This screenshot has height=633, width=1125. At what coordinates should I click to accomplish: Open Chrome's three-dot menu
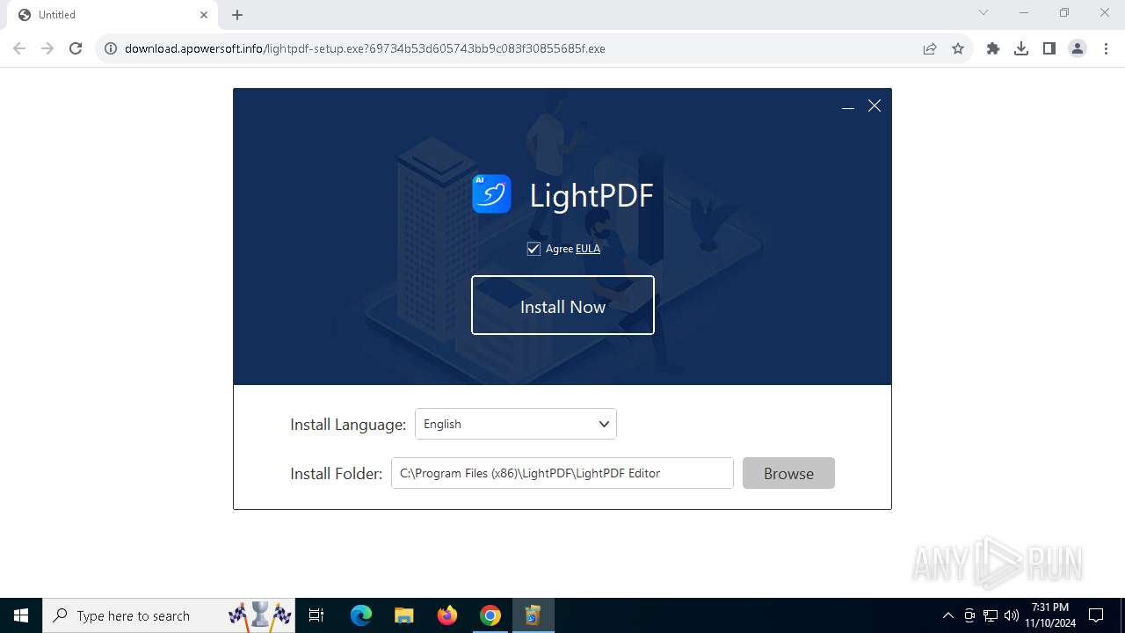tap(1106, 48)
